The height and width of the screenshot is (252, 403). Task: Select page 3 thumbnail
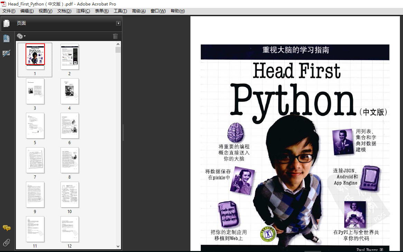point(35,91)
